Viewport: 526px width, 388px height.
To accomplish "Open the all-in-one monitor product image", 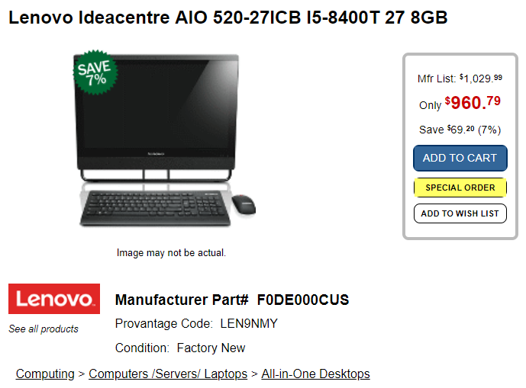I will coord(157,117).
